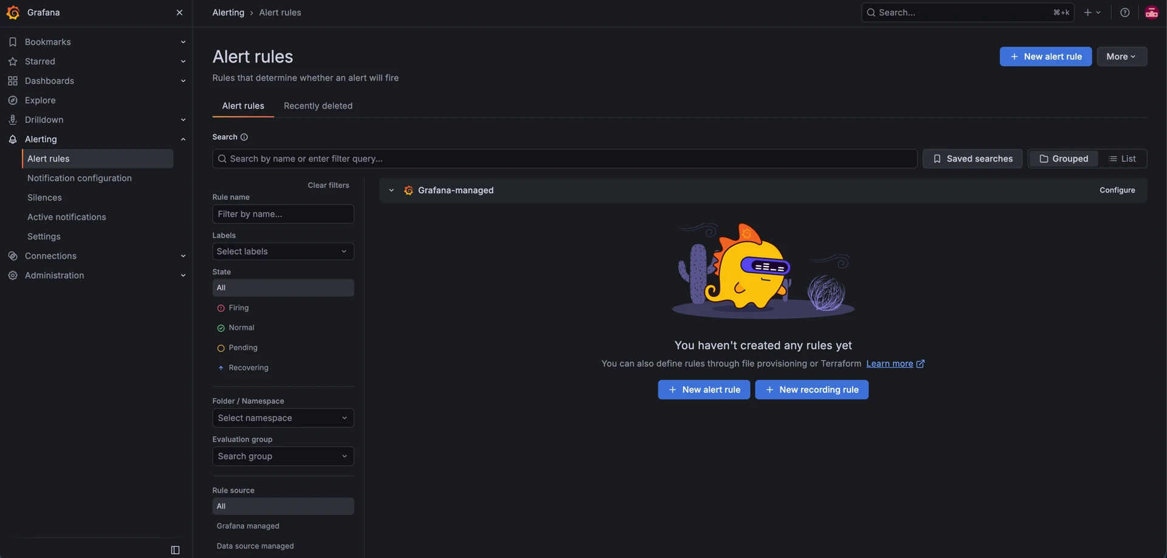Image resolution: width=1167 pixels, height=558 pixels.
Task: Click the top-right New alert rule button
Action: tap(1045, 56)
